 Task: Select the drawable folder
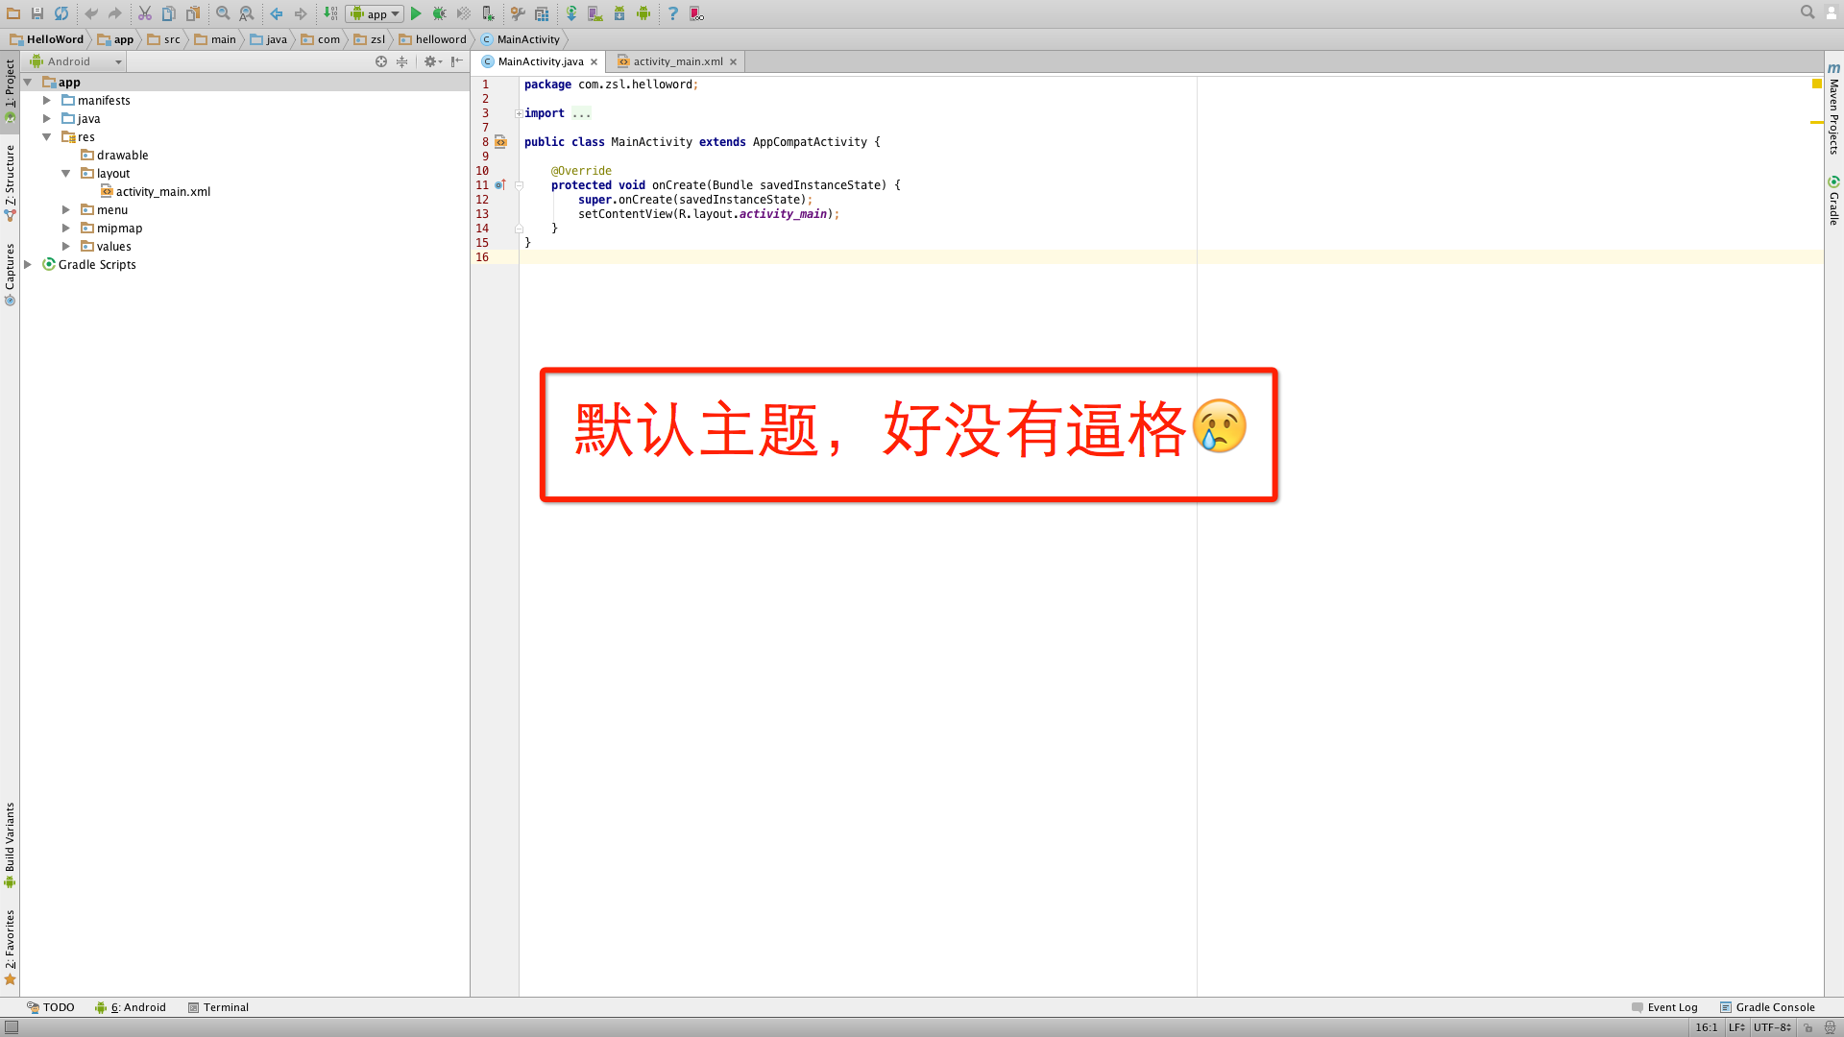[x=114, y=155]
